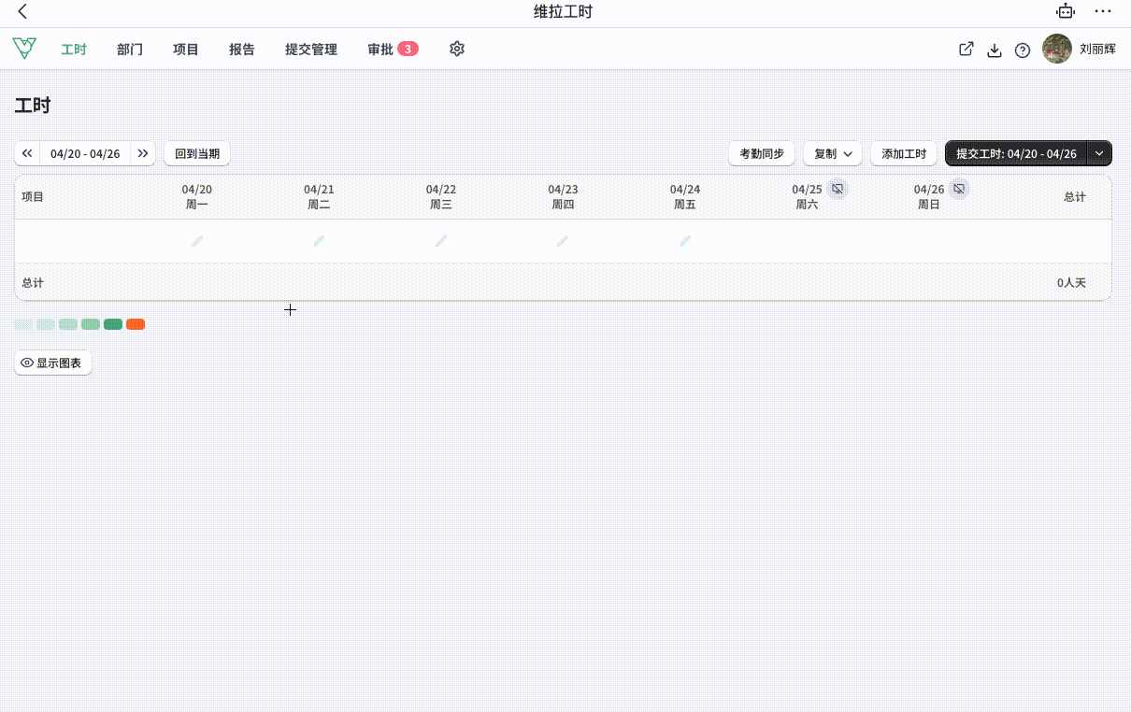Viewport: 1131px width, 712px height.
Task: Switch to the 项目 tab
Action: click(x=186, y=50)
